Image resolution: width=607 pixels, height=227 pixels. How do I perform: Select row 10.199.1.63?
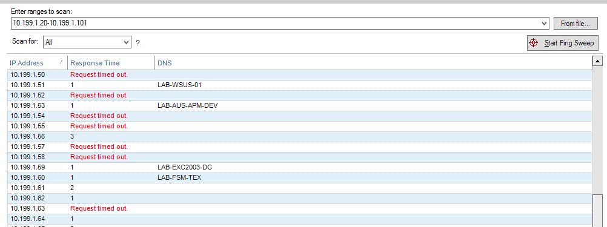(x=300, y=208)
